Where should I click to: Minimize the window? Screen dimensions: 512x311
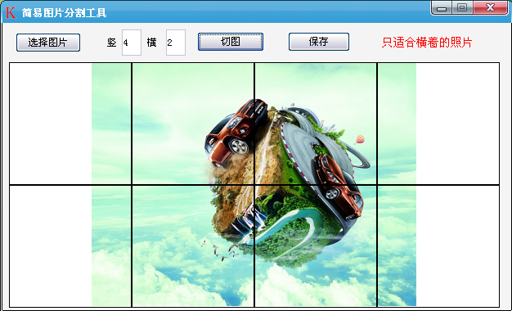click(x=442, y=8)
